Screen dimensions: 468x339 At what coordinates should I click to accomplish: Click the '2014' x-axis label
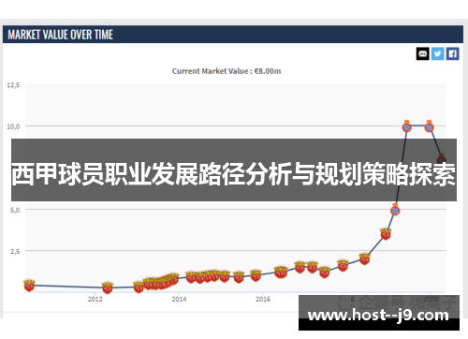[179, 299]
